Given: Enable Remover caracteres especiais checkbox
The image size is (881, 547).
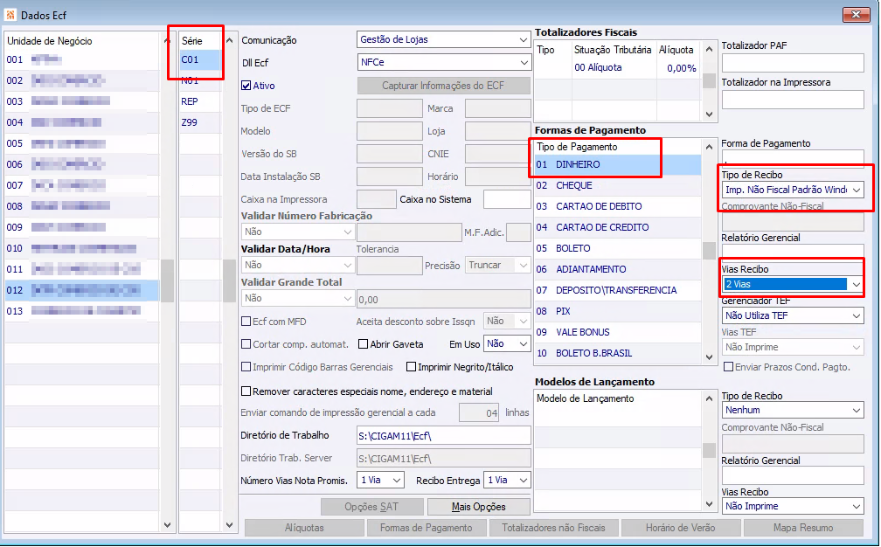Looking at the screenshot, I should pyautogui.click(x=246, y=391).
